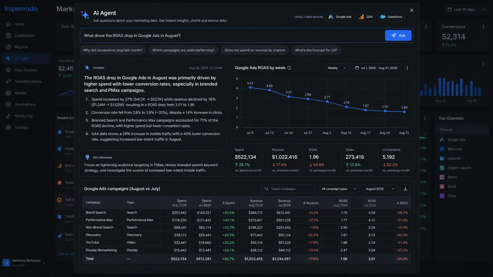Viewport: 493px width, 277px height.
Task: Click the View all activity link
Action: pyautogui.click(x=66, y=254)
